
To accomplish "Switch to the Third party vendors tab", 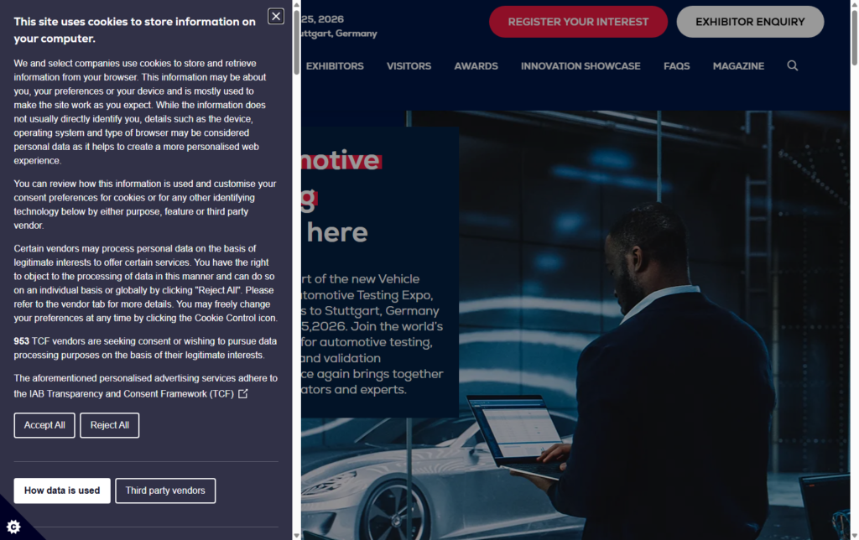I will pos(165,491).
